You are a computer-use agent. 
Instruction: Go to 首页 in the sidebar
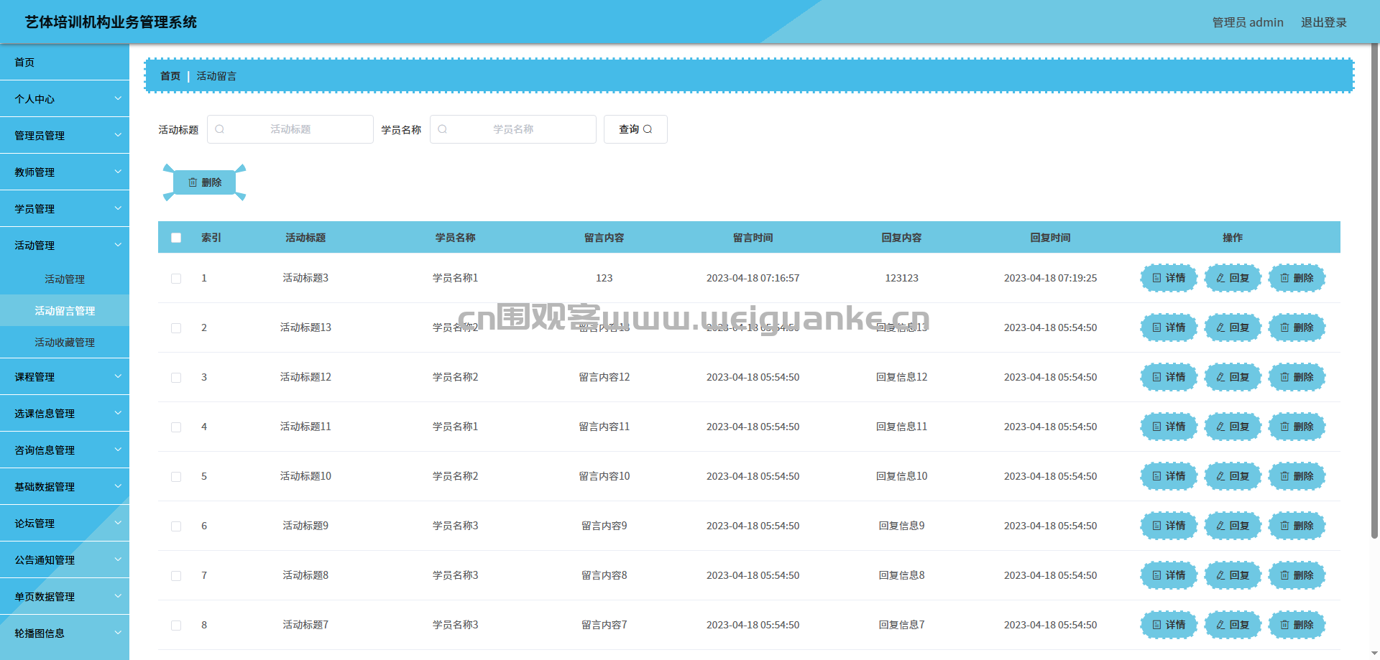[x=65, y=62]
